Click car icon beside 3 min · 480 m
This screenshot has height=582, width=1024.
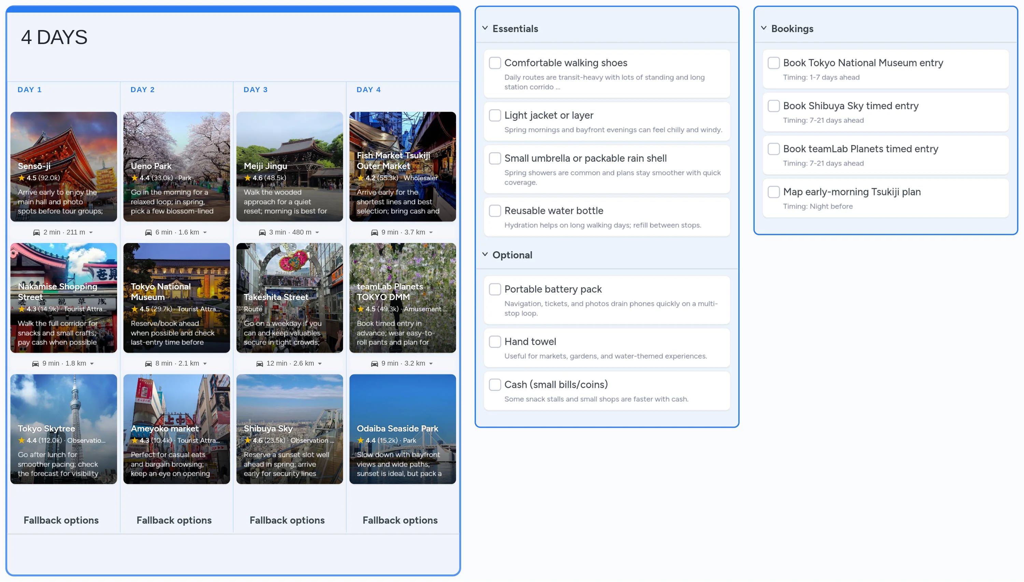pos(262,232)
